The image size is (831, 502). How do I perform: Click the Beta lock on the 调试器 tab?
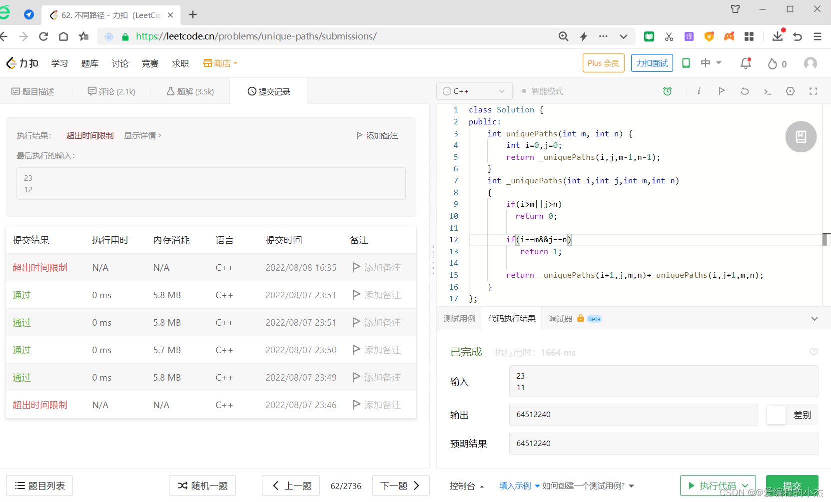pyautogui.click(x=580, y=318)
